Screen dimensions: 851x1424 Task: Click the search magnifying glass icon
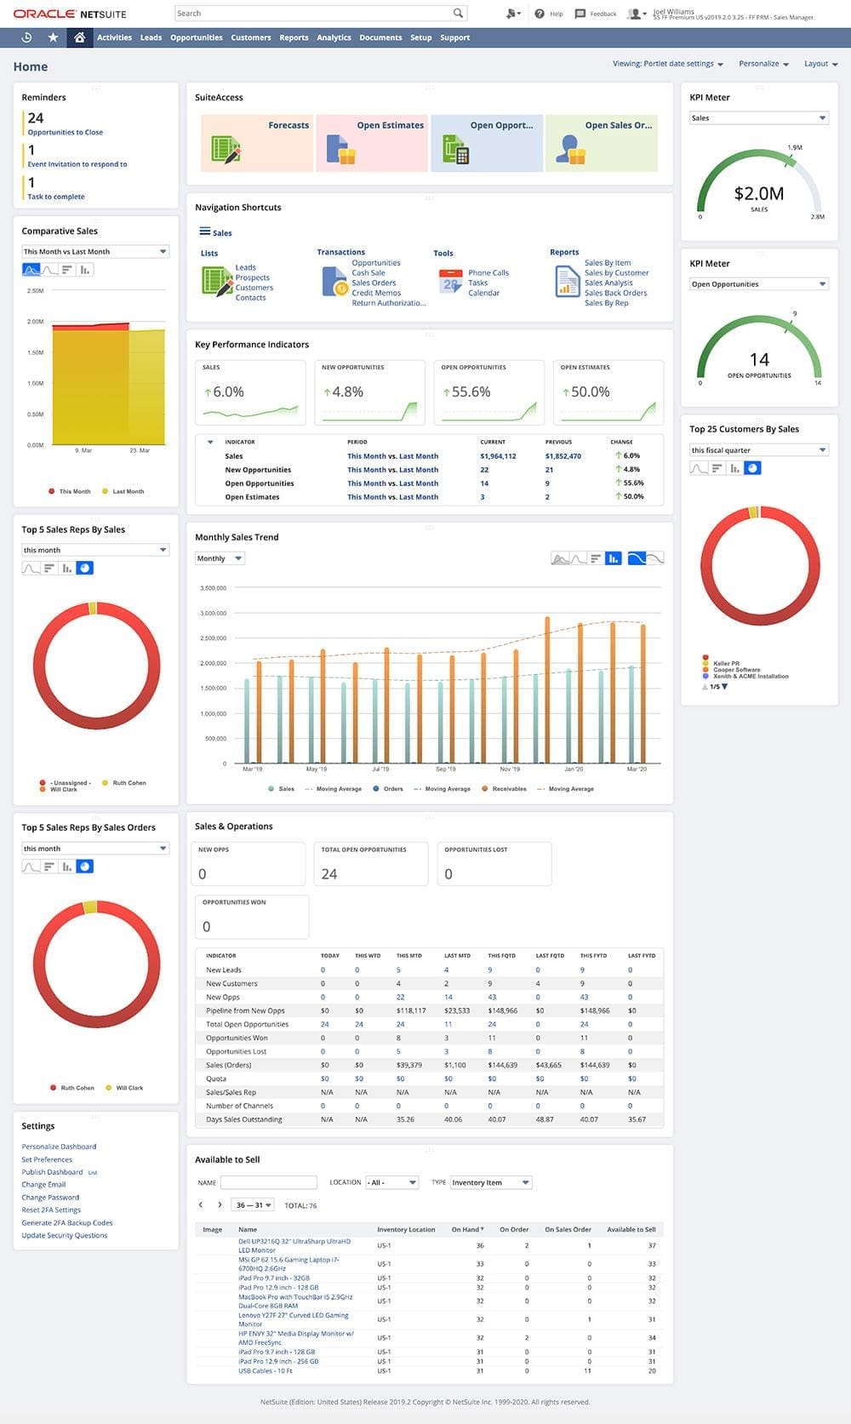pyautogui.click(x=458, y=14)
